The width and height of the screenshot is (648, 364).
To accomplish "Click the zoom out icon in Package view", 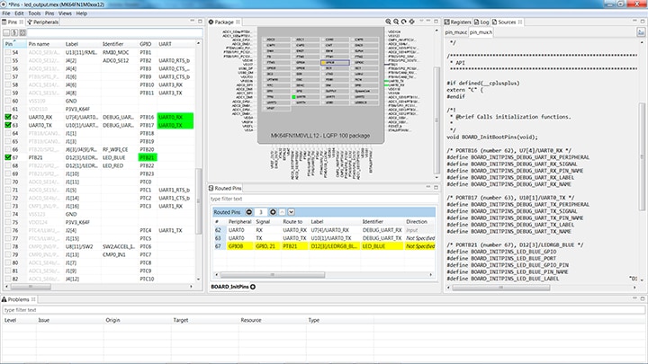I will [x=398, y=21].
